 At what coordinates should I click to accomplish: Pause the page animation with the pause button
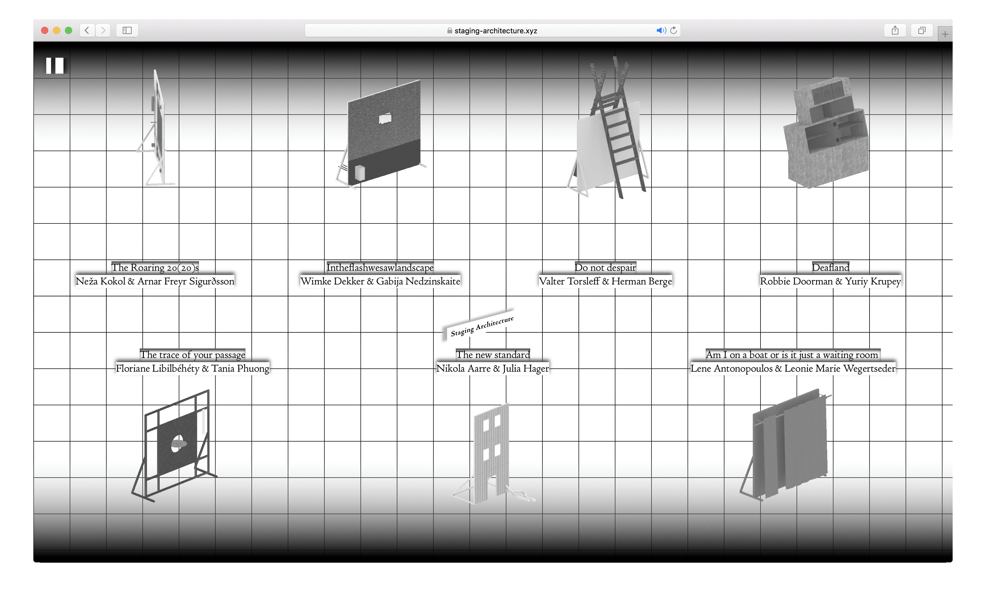click(x=55, y=65)
